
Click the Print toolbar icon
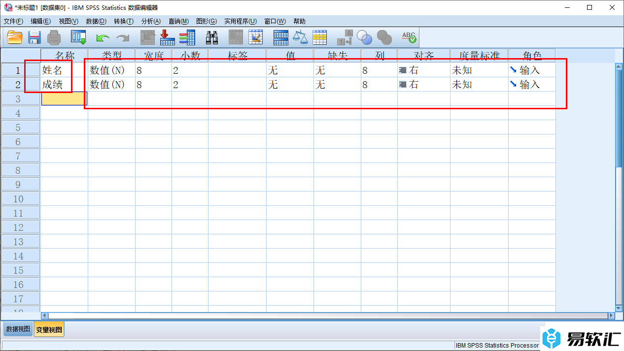54,37
